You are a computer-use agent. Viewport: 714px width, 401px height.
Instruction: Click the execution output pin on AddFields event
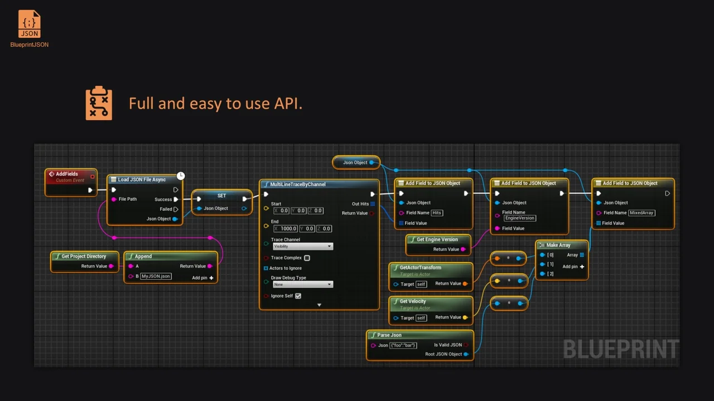point(90,190)
